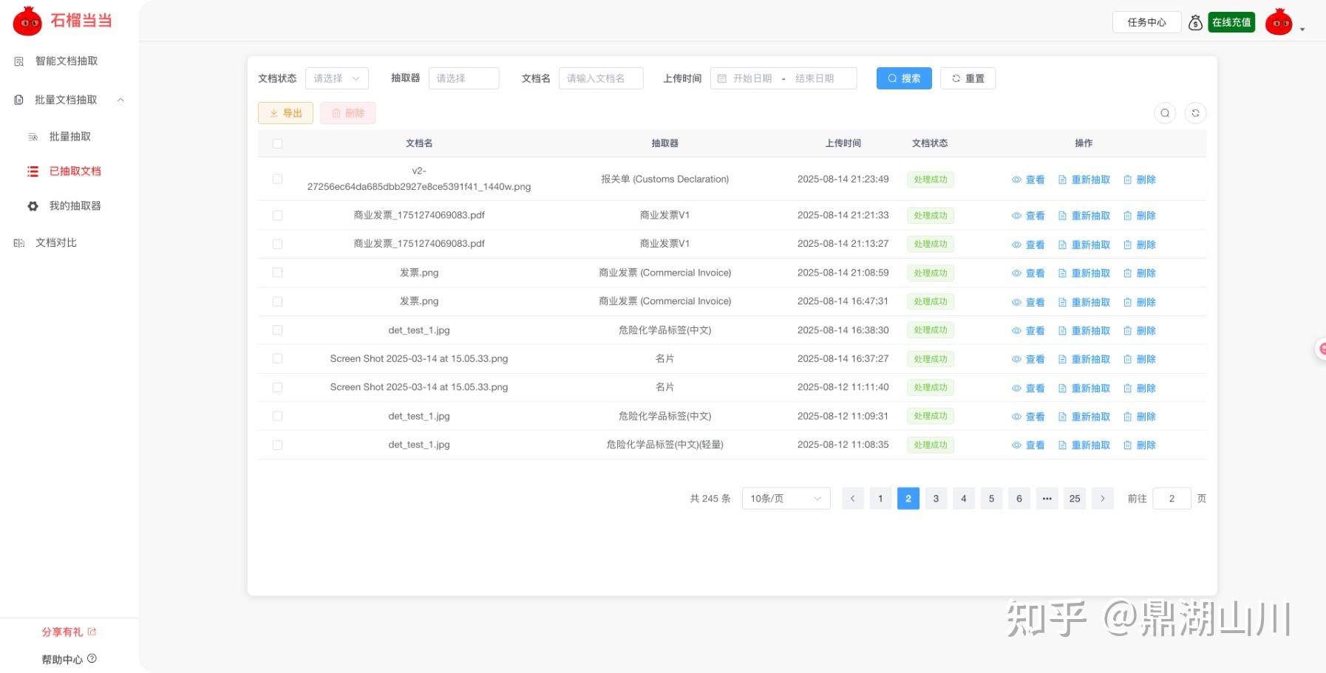Click the calendar icon in date range field
The image size is (1326, 673).
tap(722, 78)
